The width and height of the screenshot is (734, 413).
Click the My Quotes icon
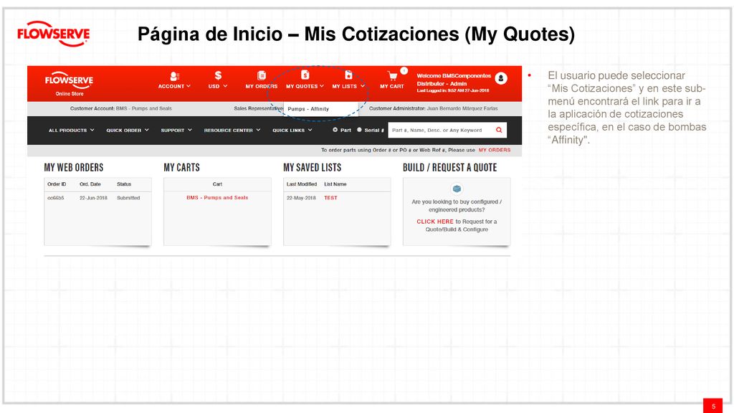pos(305,75)
